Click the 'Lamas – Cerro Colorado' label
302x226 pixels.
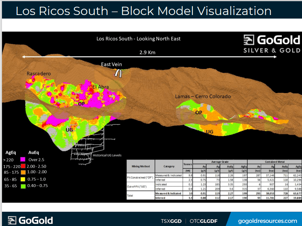click(203, 96)
